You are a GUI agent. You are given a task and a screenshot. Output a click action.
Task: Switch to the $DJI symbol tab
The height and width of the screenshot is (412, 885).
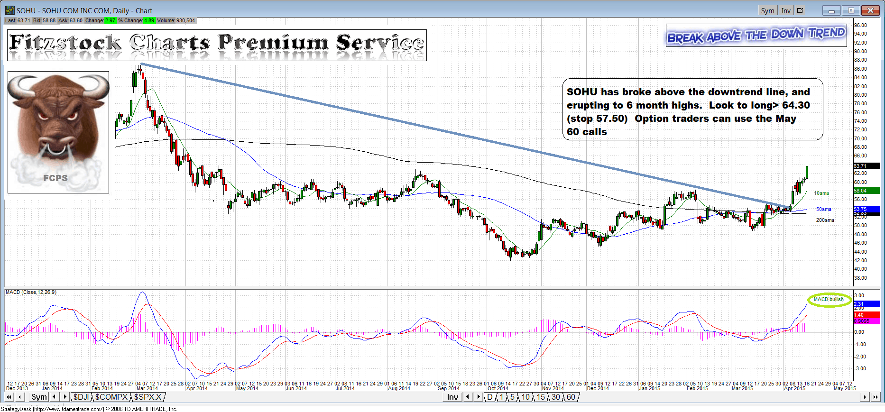[x=81, y=397]
